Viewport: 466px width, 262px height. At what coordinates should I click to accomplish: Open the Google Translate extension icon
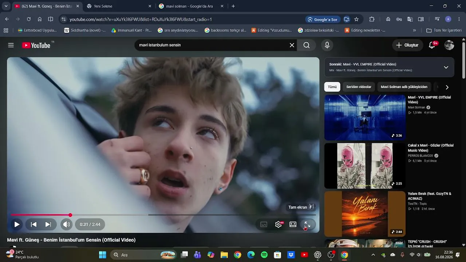(410, 19)
